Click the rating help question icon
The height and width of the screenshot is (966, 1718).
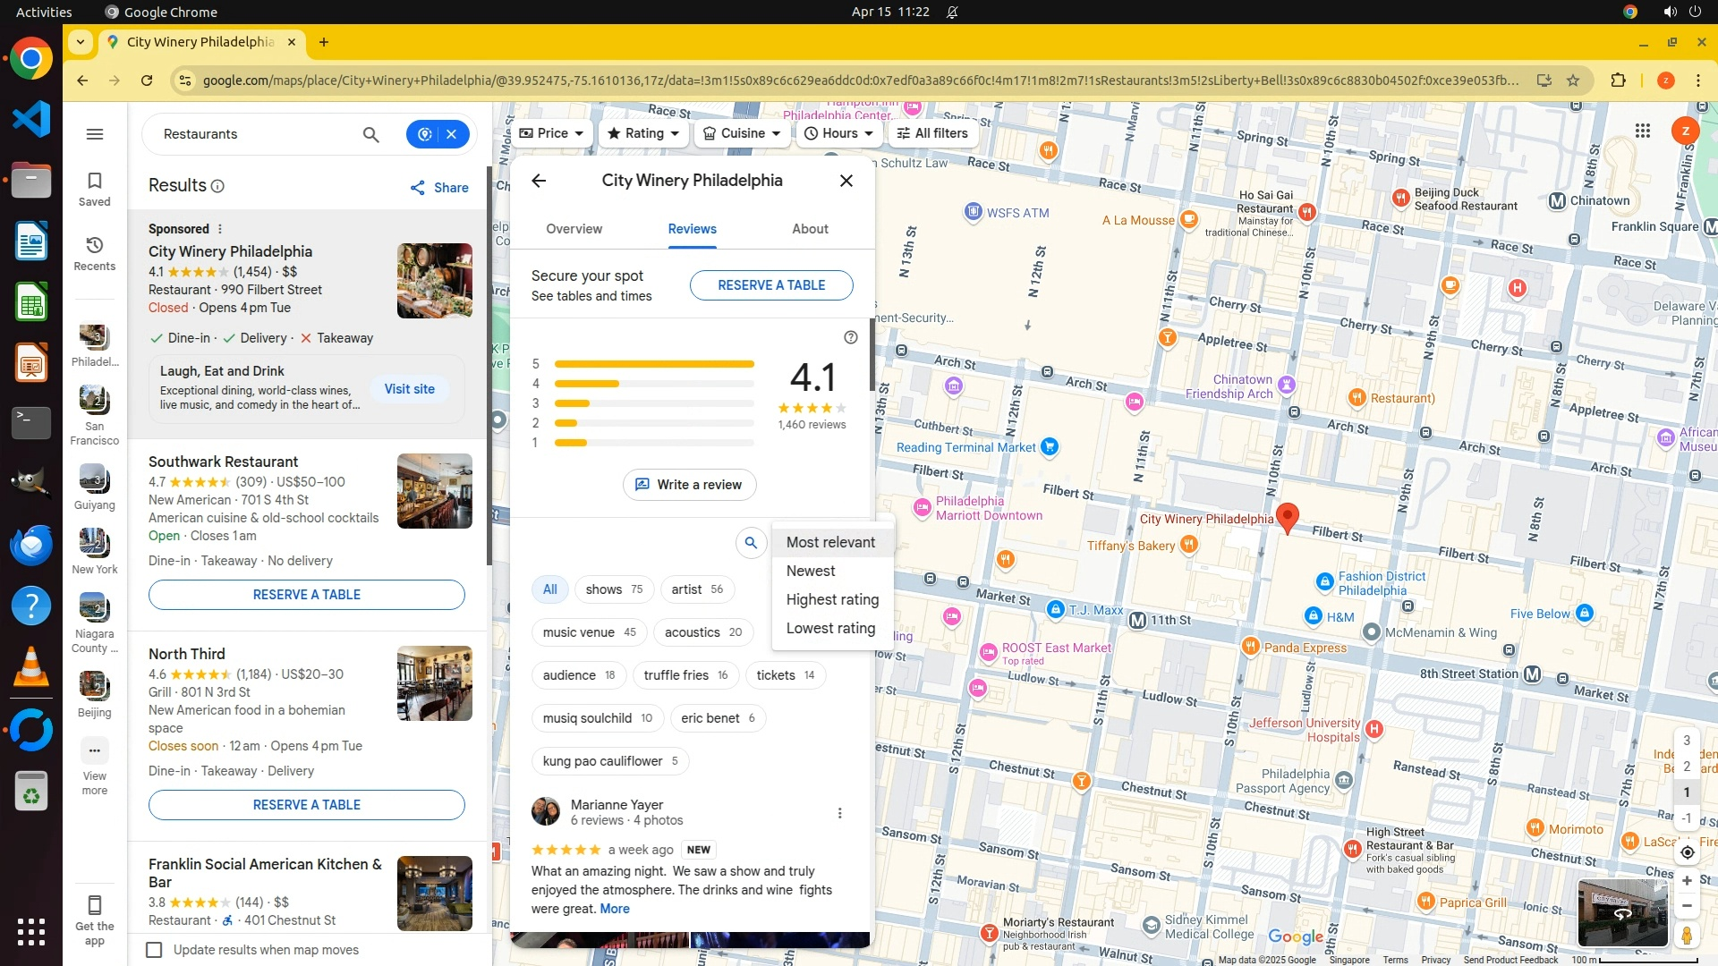pos(850,337)
